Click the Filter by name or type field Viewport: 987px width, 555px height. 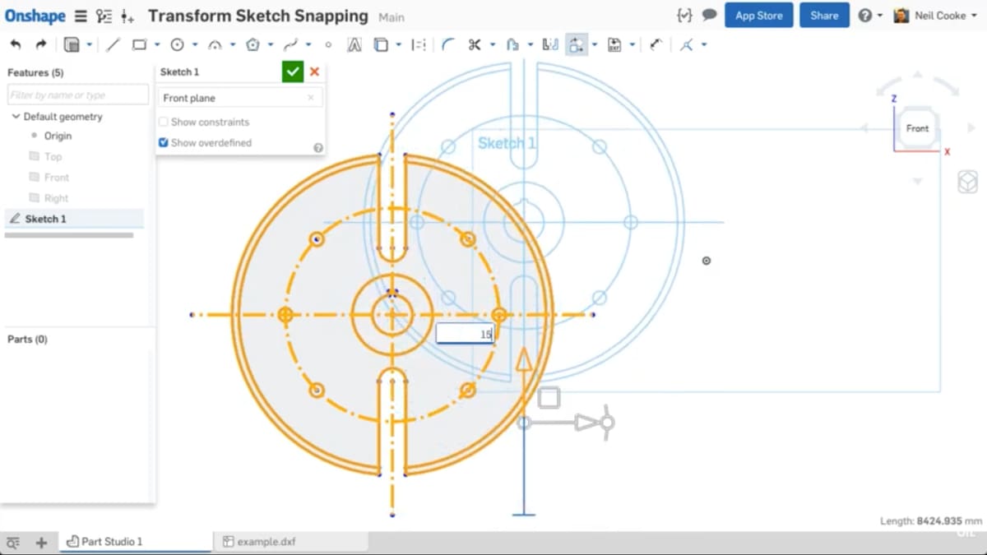[78, 95]
